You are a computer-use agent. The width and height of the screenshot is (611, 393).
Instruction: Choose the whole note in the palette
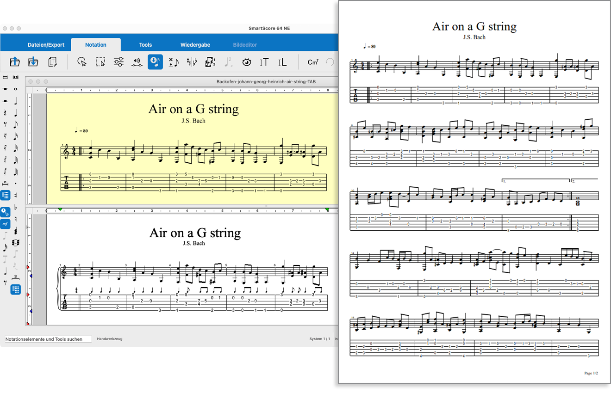coord(16,89)
